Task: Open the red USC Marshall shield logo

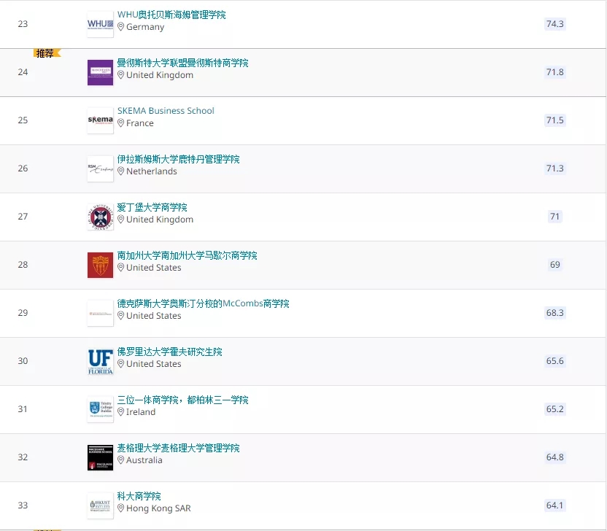Action: (x=100, y=265)
